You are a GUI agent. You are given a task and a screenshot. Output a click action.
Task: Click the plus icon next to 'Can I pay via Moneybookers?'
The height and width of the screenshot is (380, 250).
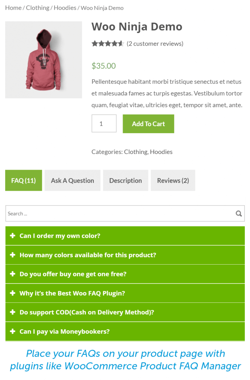[x=13, y=331]
